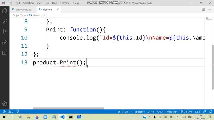The height and width of the screenshot is (120, 214).
Task: Open the Search view in activity bar
Action: click(x=5, y=21)
